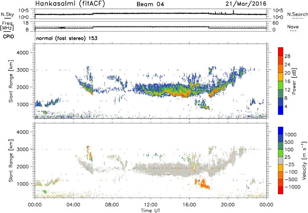308x213 pixels.
Task: Click the '4000' tick of the power panel
Action: (x=22, y=53)
